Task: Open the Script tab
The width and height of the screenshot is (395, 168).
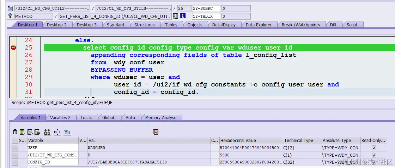Action: [x=352, y=25]
